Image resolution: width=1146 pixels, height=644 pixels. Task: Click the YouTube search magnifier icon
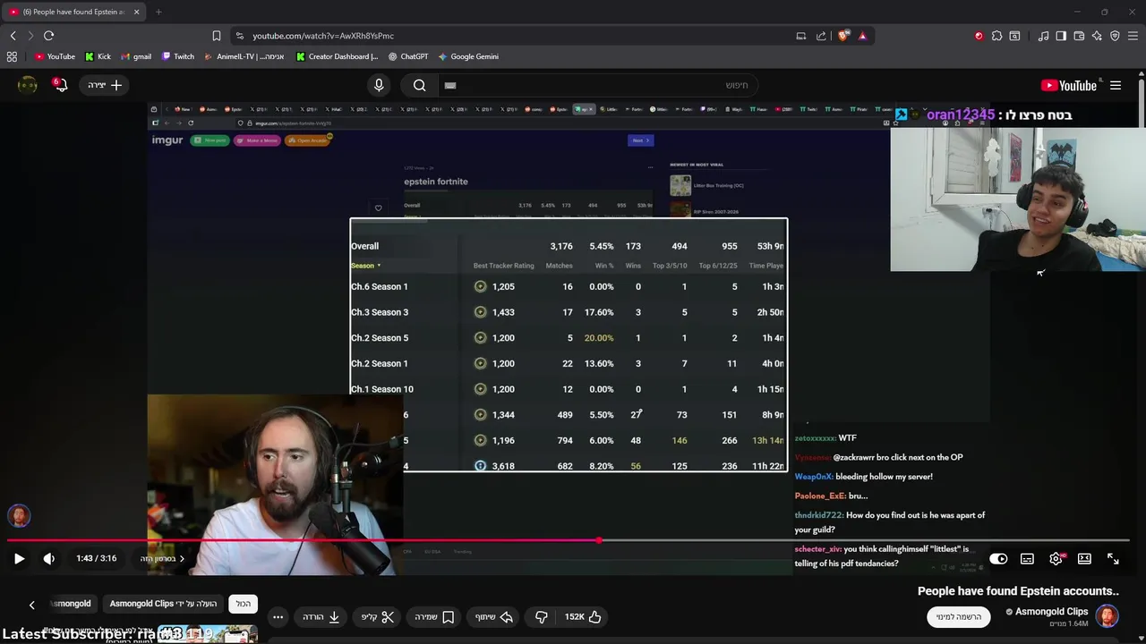pyautogui.click(x=420, y=85)
